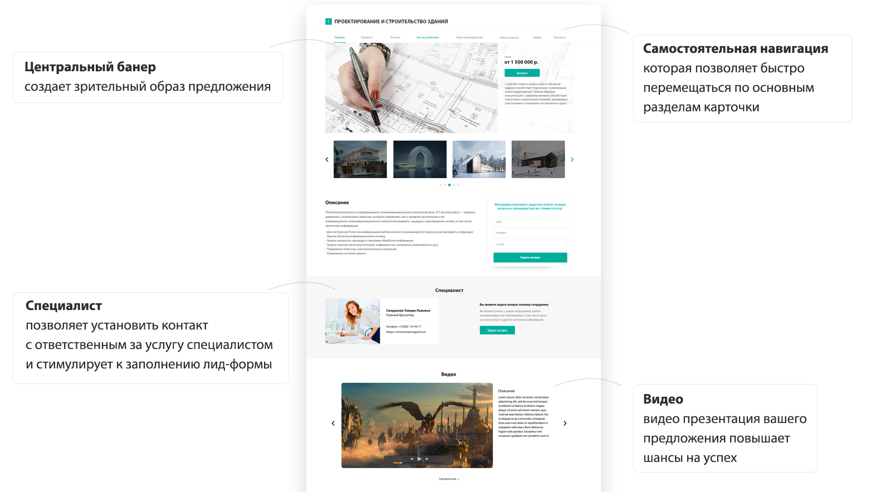The image size is (891, 492).
Task: Click page title Проектирование и строительство зданий
Action: (391, 22)
